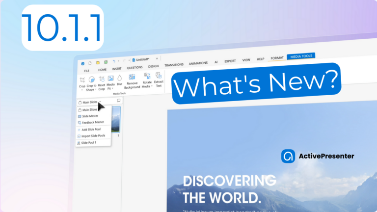This screenshot has height=212, width=377.
Task: Click the Remove Background tool
Action: tap(132, 81)
